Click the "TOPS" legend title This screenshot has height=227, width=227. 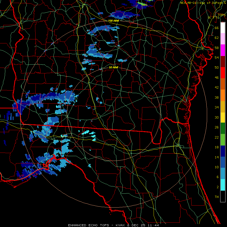click(222, 15)
